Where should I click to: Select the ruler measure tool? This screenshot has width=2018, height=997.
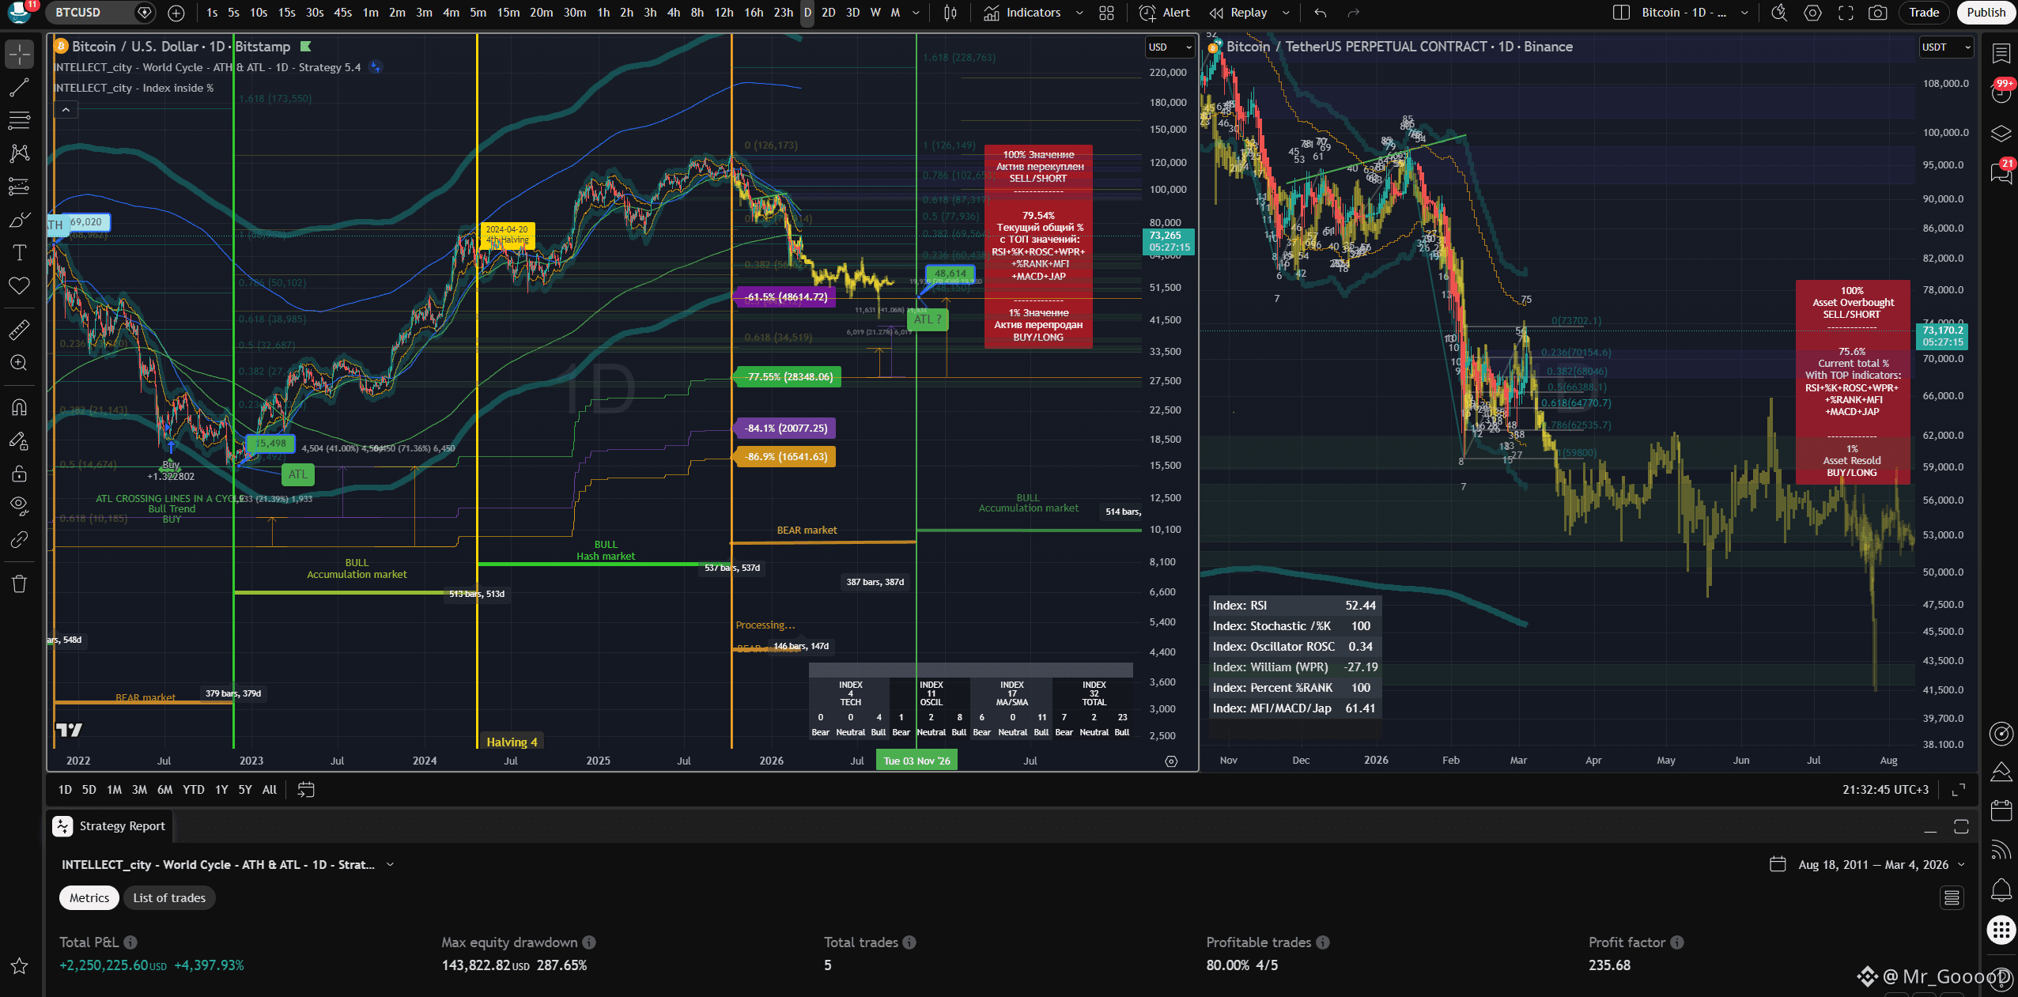(19, 329)
